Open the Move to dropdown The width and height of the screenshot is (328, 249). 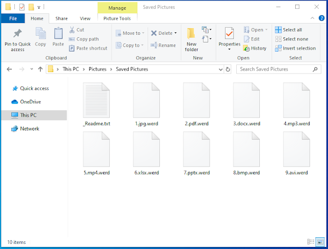click(130, 33)
